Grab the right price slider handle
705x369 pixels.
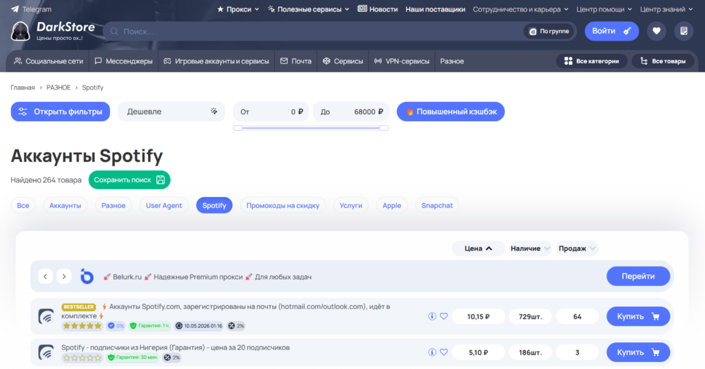click(384, 128)
